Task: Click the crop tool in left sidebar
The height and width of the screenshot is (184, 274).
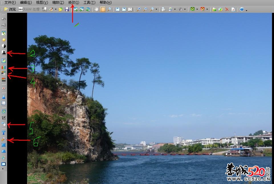Action: click(4, 118)
